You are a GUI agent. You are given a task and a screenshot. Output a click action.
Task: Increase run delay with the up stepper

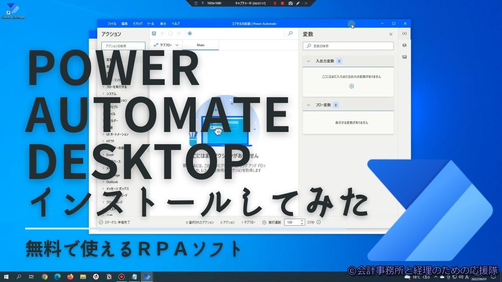(x=302, y=221)
